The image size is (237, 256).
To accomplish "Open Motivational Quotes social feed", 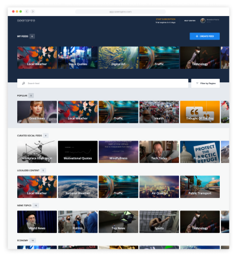I will (x=78, y=152).
